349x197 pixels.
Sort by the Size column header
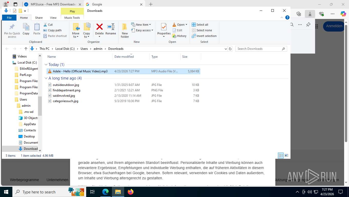point(191,57)
